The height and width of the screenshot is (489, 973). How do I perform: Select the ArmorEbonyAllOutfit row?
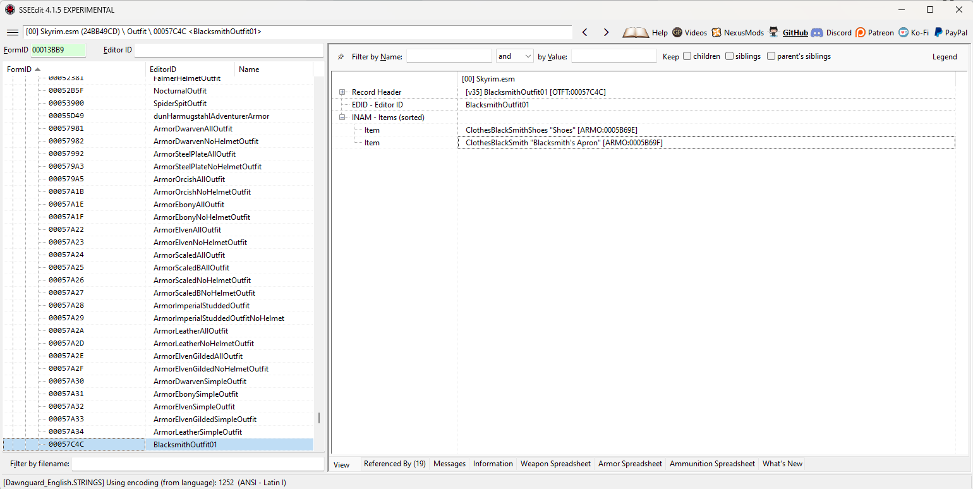158,205
